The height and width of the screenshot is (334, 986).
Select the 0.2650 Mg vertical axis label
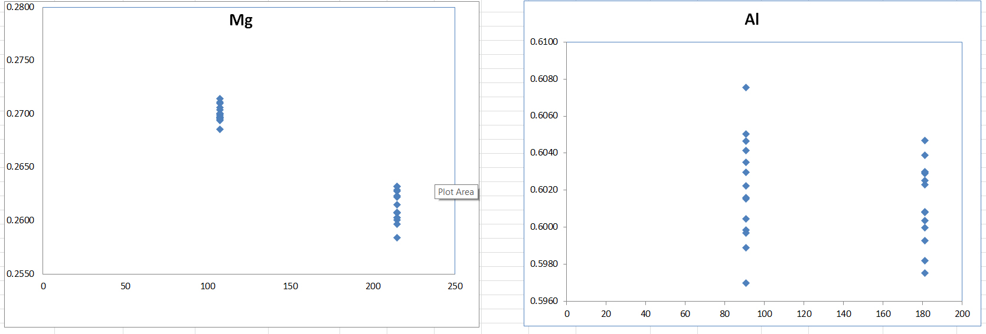click(x=21, y=167)
